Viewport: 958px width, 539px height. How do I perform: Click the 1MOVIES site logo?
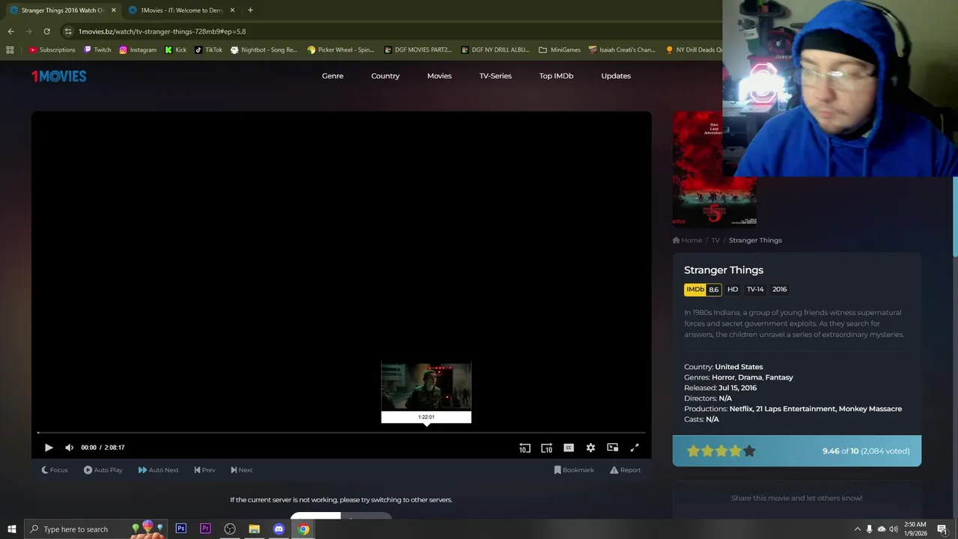click(x=59, y=76)
